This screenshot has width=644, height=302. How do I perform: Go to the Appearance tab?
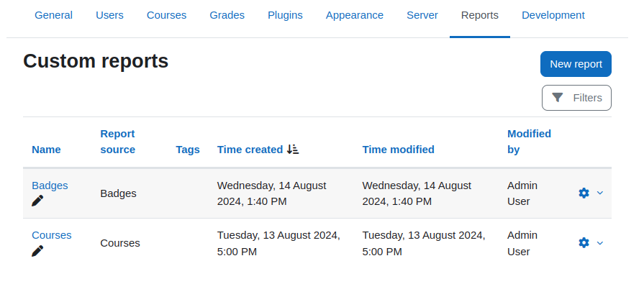click(355, 15)
